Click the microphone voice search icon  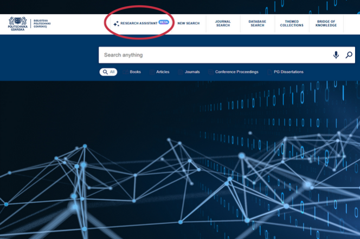pyautogui.click(x=336, y=55)
